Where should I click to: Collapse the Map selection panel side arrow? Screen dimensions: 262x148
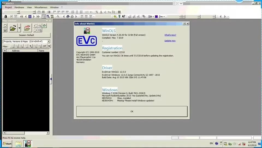(x=51, y=79)
